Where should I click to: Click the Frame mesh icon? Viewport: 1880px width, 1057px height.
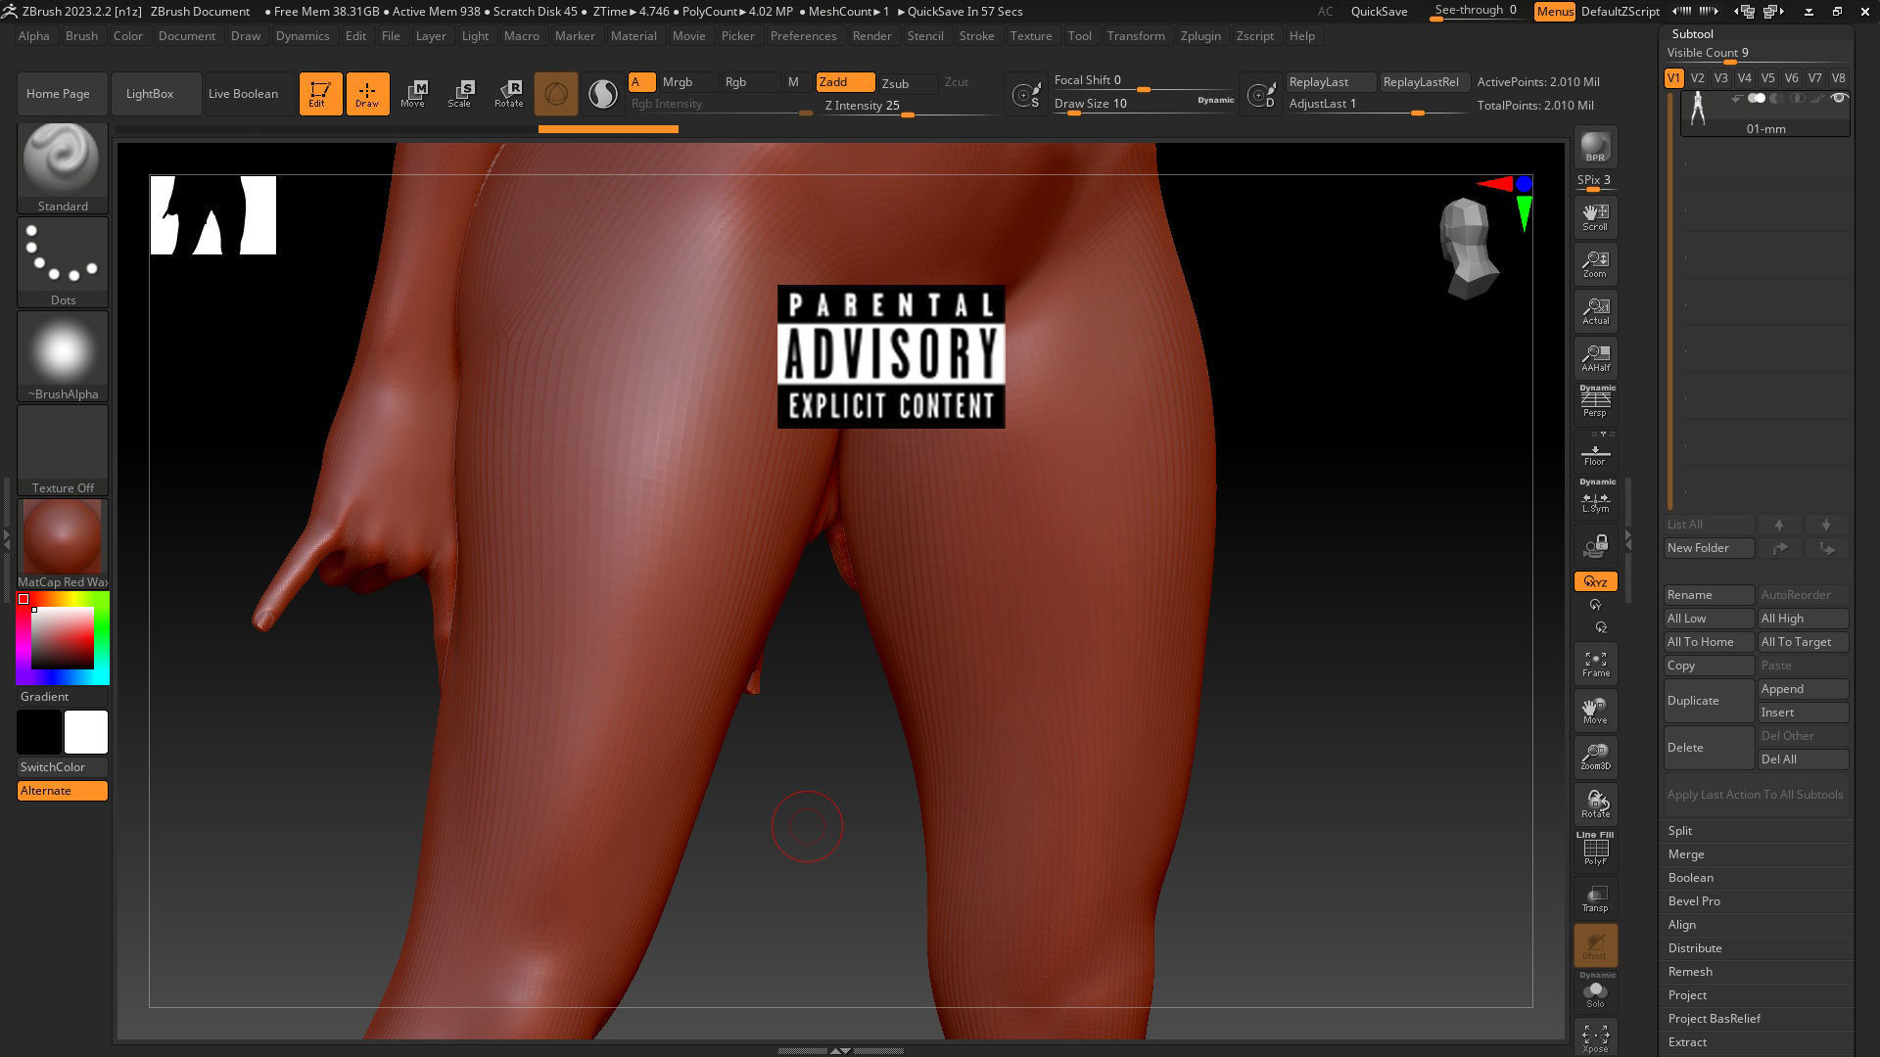(x=1595, y=664)
